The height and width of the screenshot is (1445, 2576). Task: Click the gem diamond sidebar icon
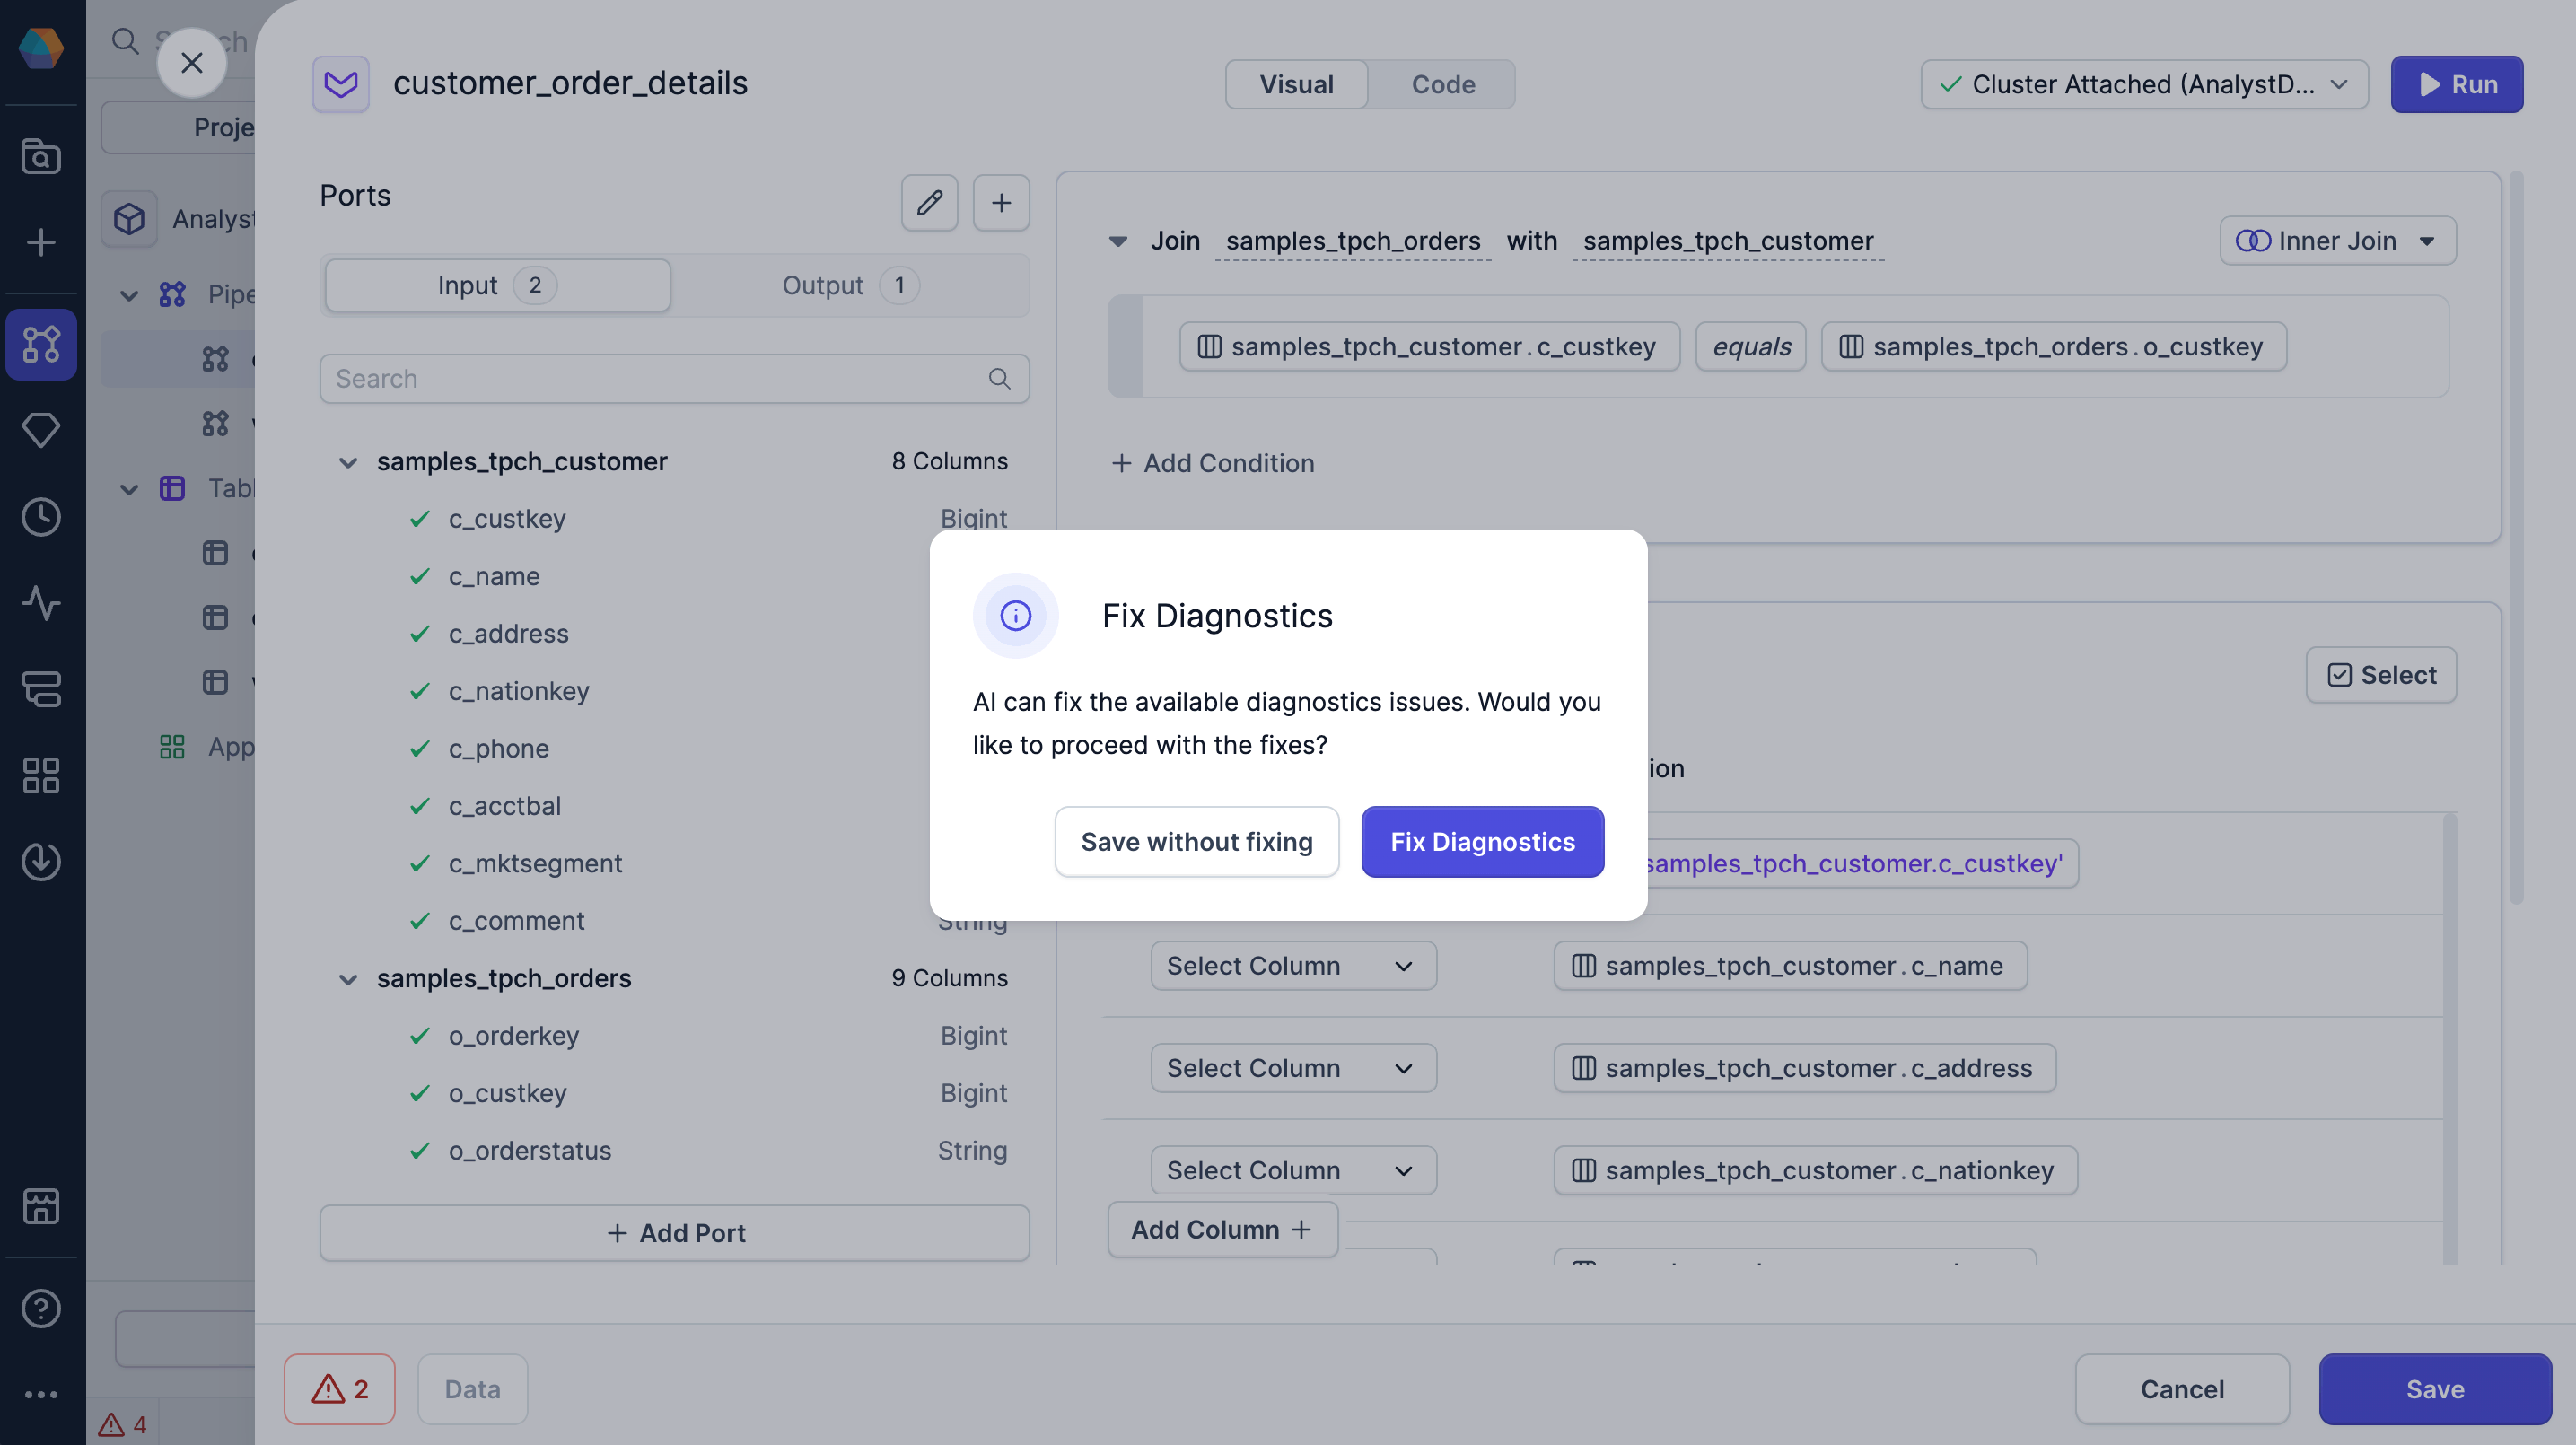tap(41, 430)
